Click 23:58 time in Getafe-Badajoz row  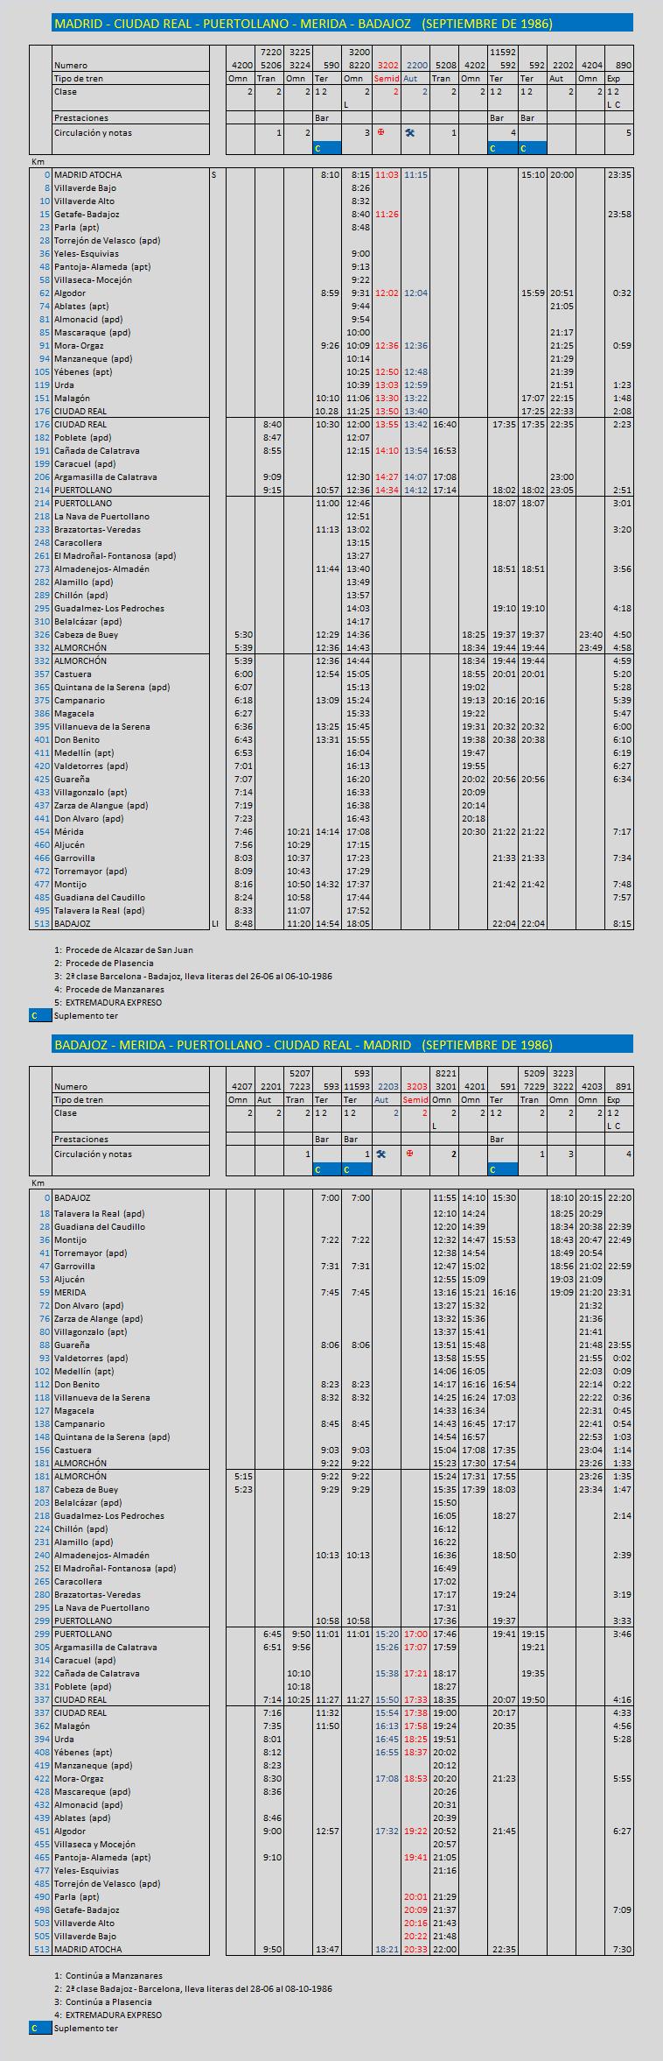pyautogui.click(x=620, y=214)
